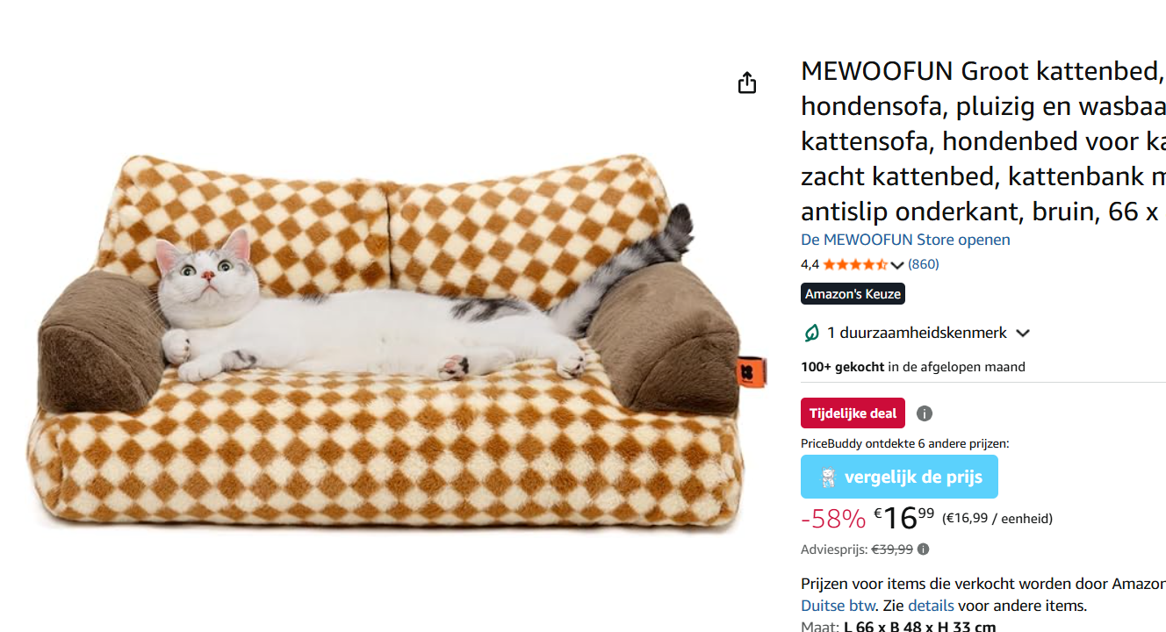The image size is (1166, 632).
Task: Click the share icon above the product image
Action: click(x=746, y=83)
